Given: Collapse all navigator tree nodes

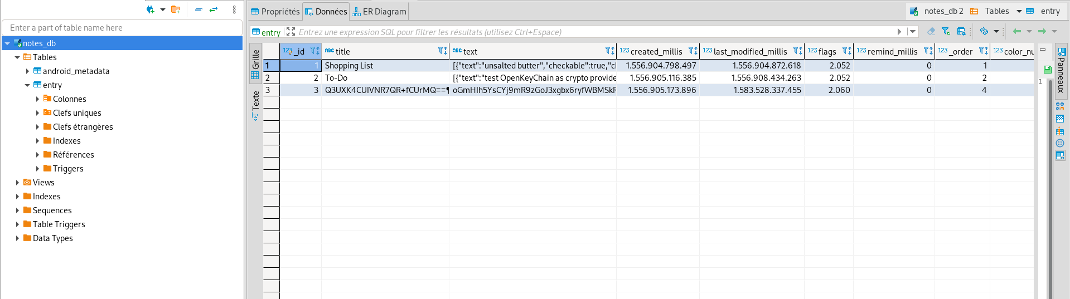Looking at the screenshot, I should (198, 9).
